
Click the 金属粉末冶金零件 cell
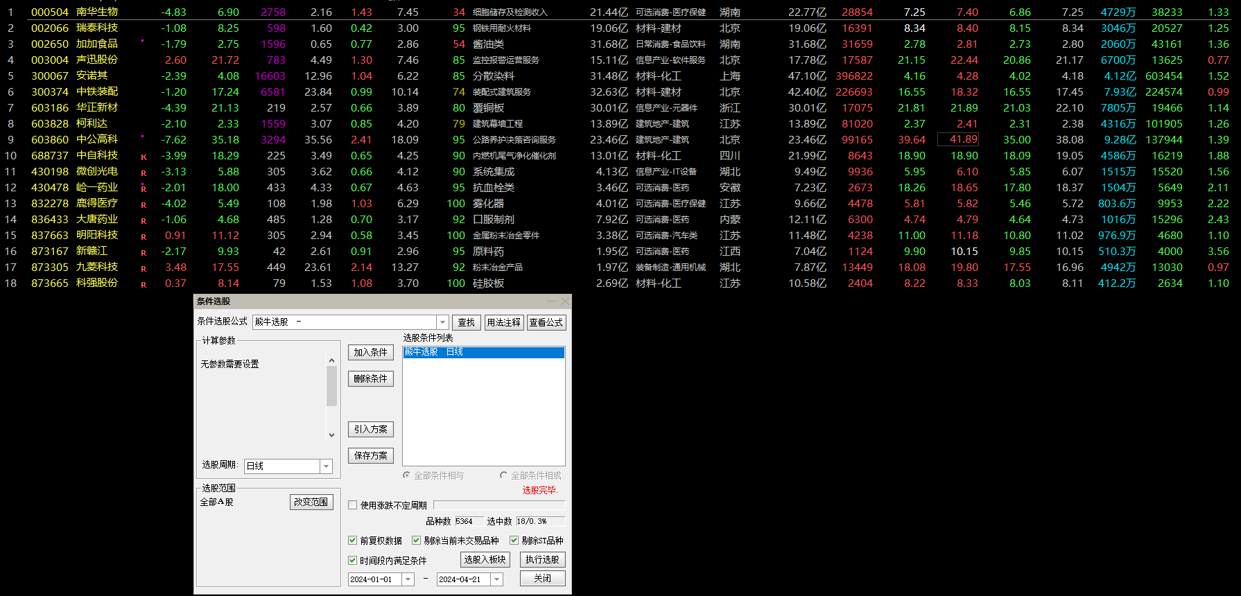tap(506, 236)
